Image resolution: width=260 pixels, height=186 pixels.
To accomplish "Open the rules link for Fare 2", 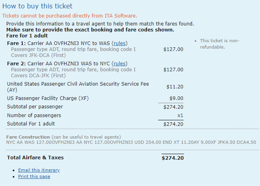I will tap(119, 64).
